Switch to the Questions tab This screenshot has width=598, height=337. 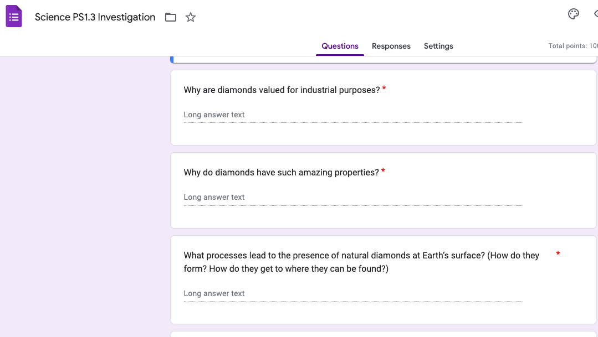coord(340,46)
